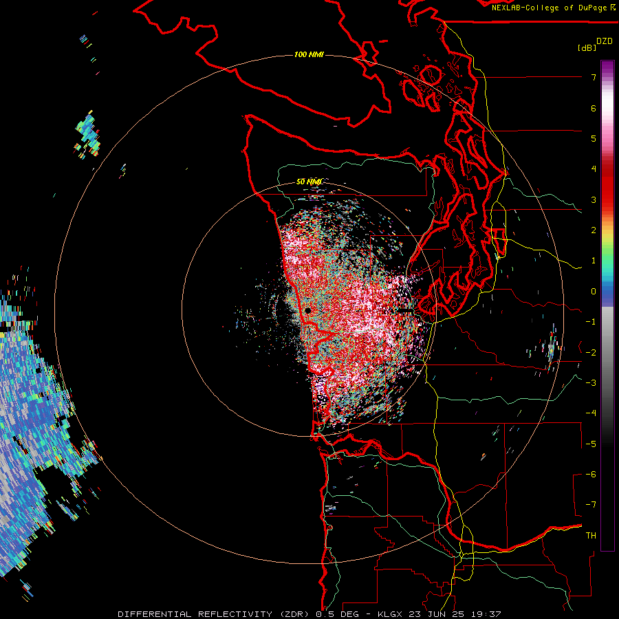Screen dimensions: 619x619
Task: Click the KLGX station identifier in the caption
Action: point(390,614)
